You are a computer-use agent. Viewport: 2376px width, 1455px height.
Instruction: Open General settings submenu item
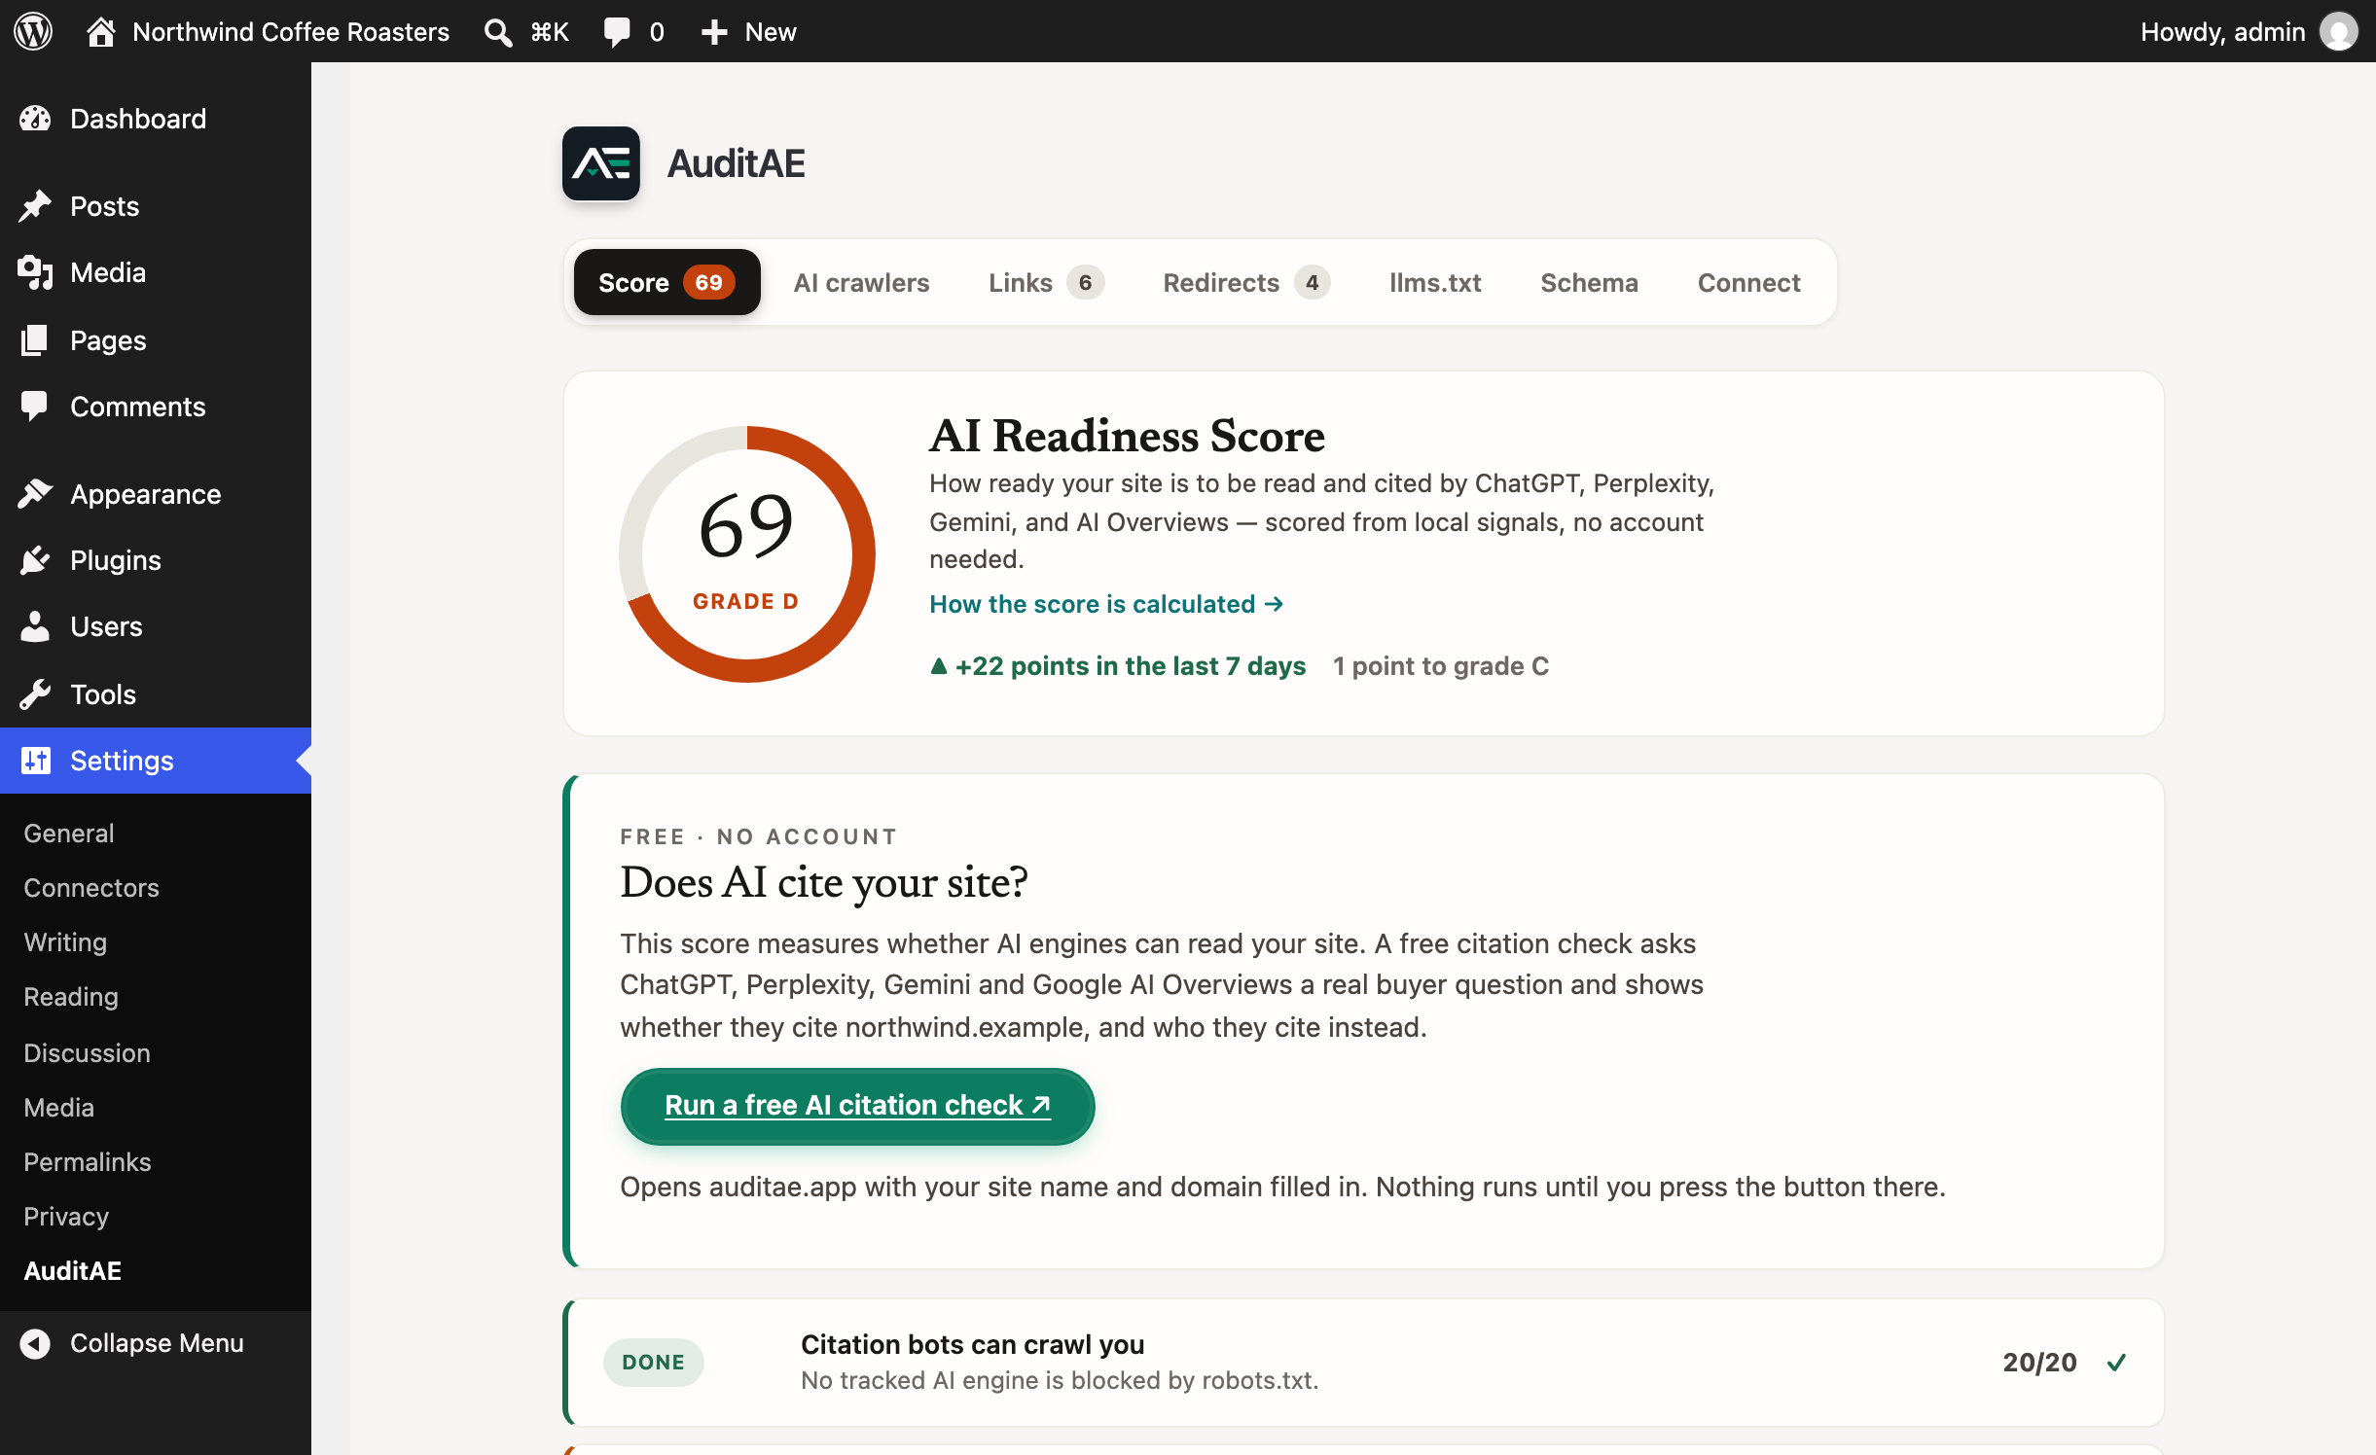[x=69, y=834]
